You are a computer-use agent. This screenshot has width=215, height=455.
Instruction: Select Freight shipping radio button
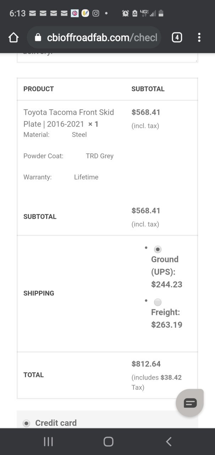point(158,302)
